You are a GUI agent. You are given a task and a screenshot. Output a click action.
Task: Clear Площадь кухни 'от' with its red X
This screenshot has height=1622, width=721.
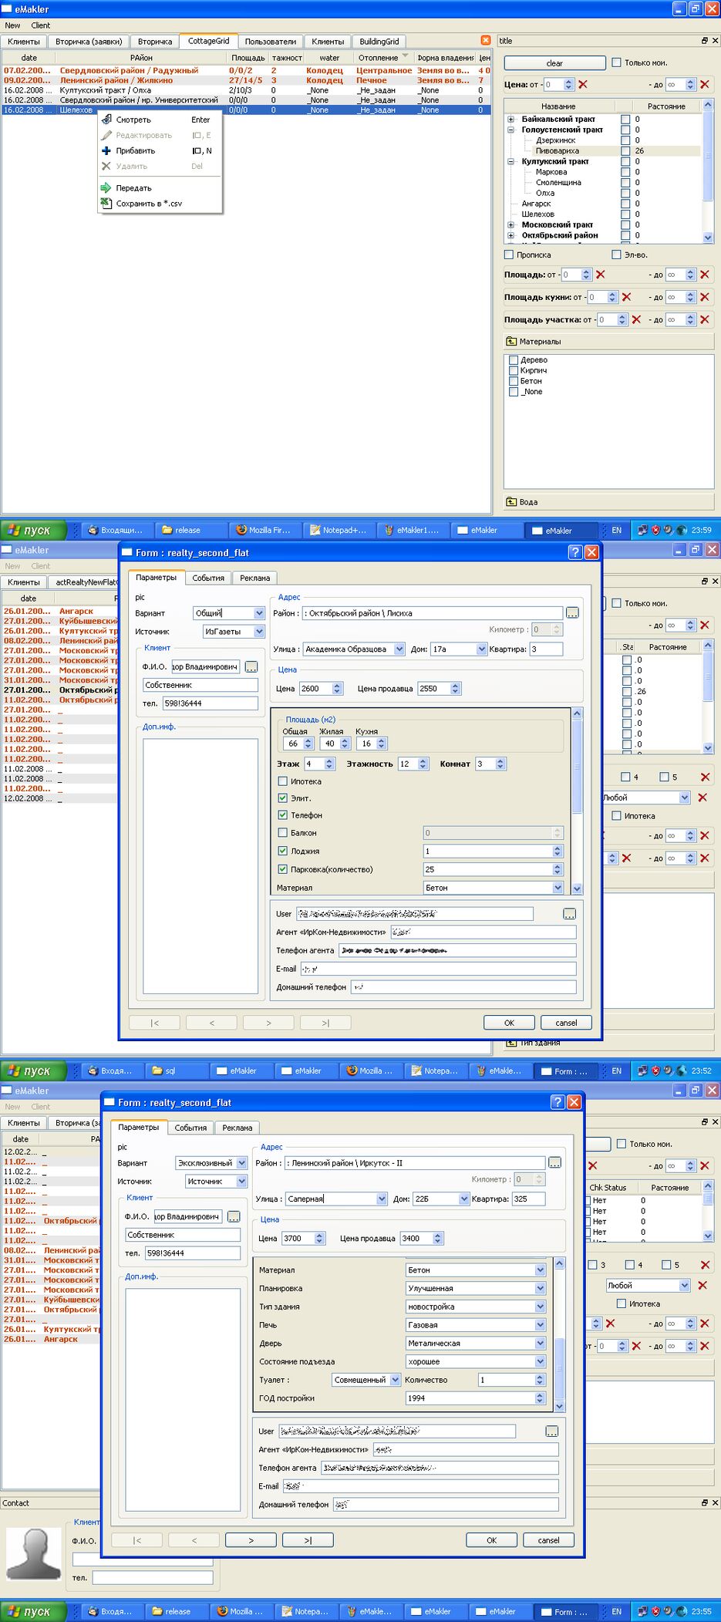click(626, 297)
